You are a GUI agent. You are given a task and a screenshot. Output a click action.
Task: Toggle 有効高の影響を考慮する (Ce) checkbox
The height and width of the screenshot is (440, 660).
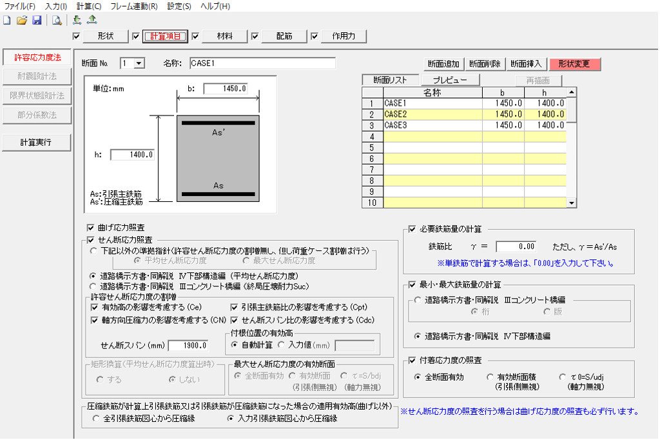coord(95,307)
